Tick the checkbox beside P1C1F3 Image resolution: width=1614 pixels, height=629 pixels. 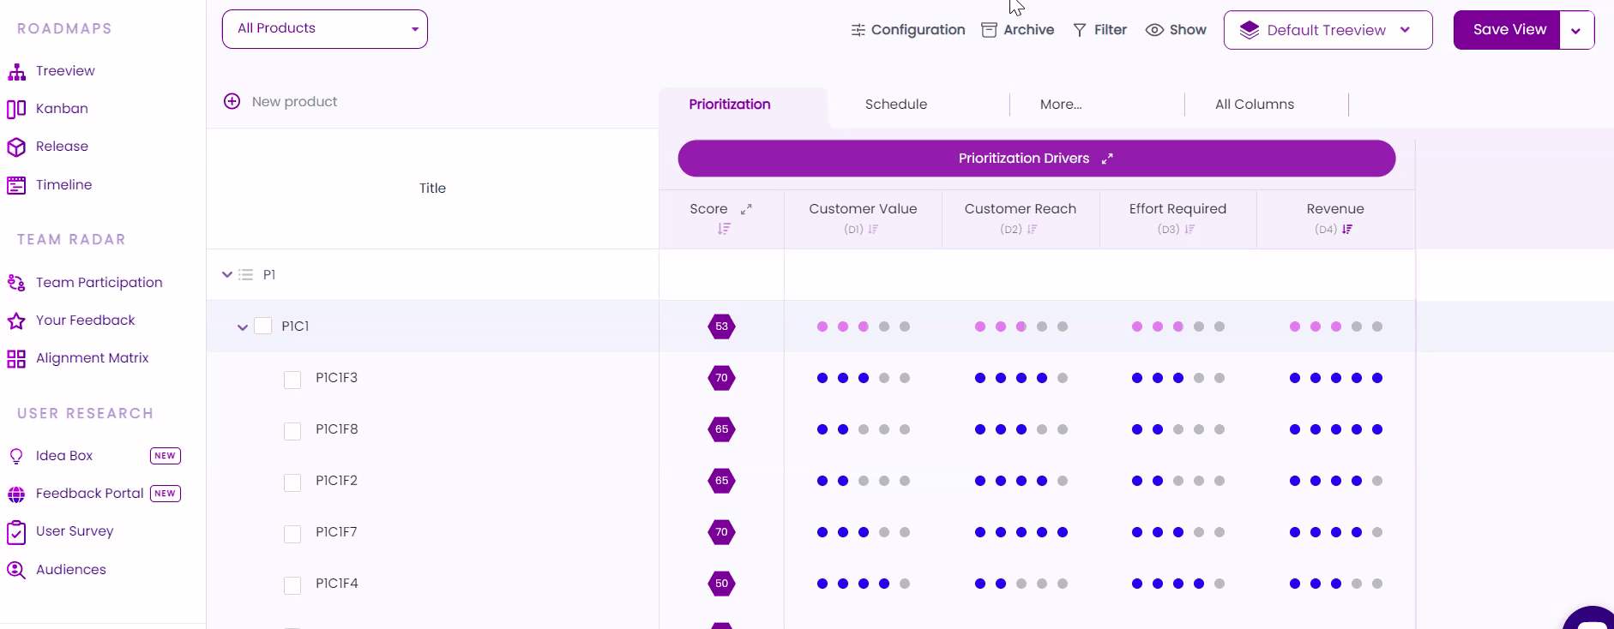(292, 380)
